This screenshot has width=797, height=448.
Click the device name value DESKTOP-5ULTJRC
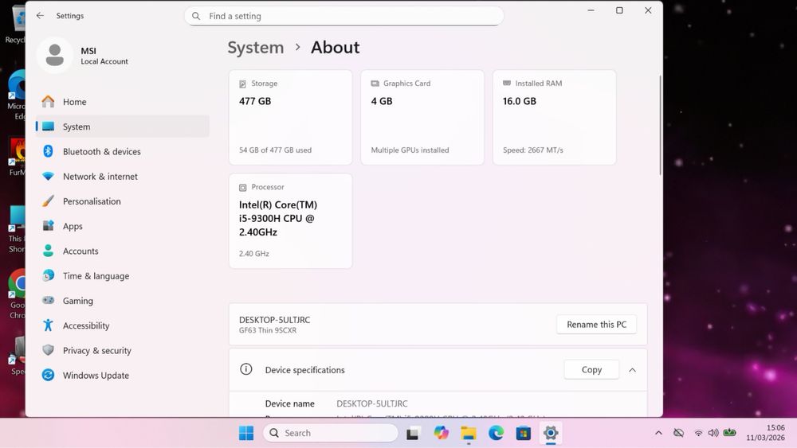tap(372, 403)
